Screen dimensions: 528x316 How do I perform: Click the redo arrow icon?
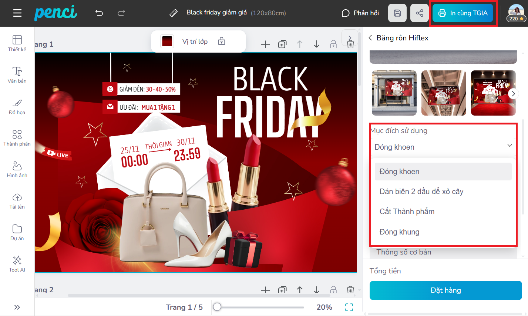point(121,13)
